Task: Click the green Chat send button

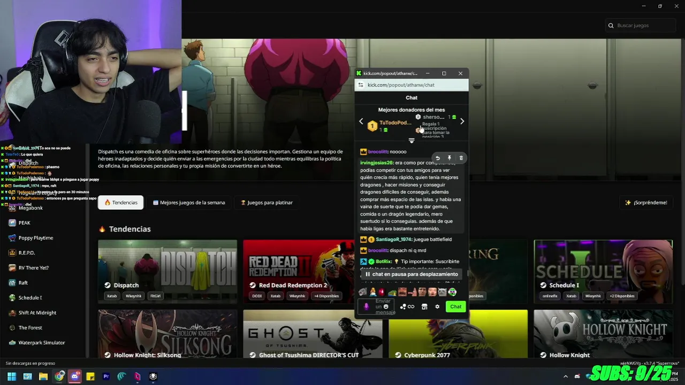Action: click(x=455, y=307)
